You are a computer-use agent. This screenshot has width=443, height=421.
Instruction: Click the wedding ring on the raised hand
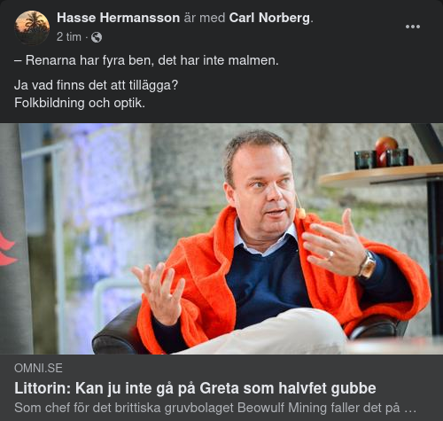tap(331, 254)
